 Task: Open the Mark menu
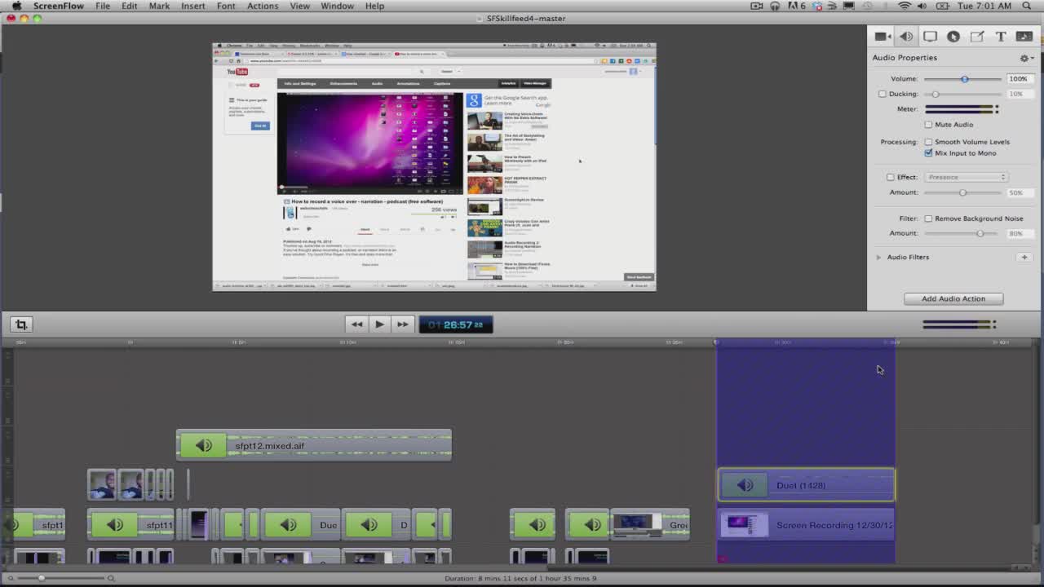click(159, 6)
